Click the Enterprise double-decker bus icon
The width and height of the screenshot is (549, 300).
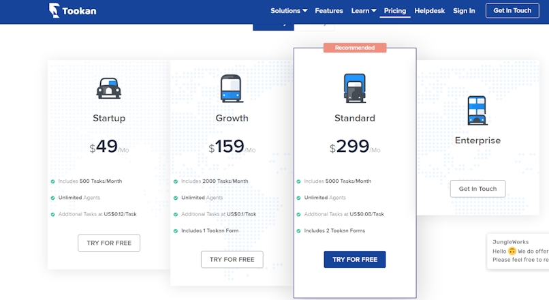(477, 110)
